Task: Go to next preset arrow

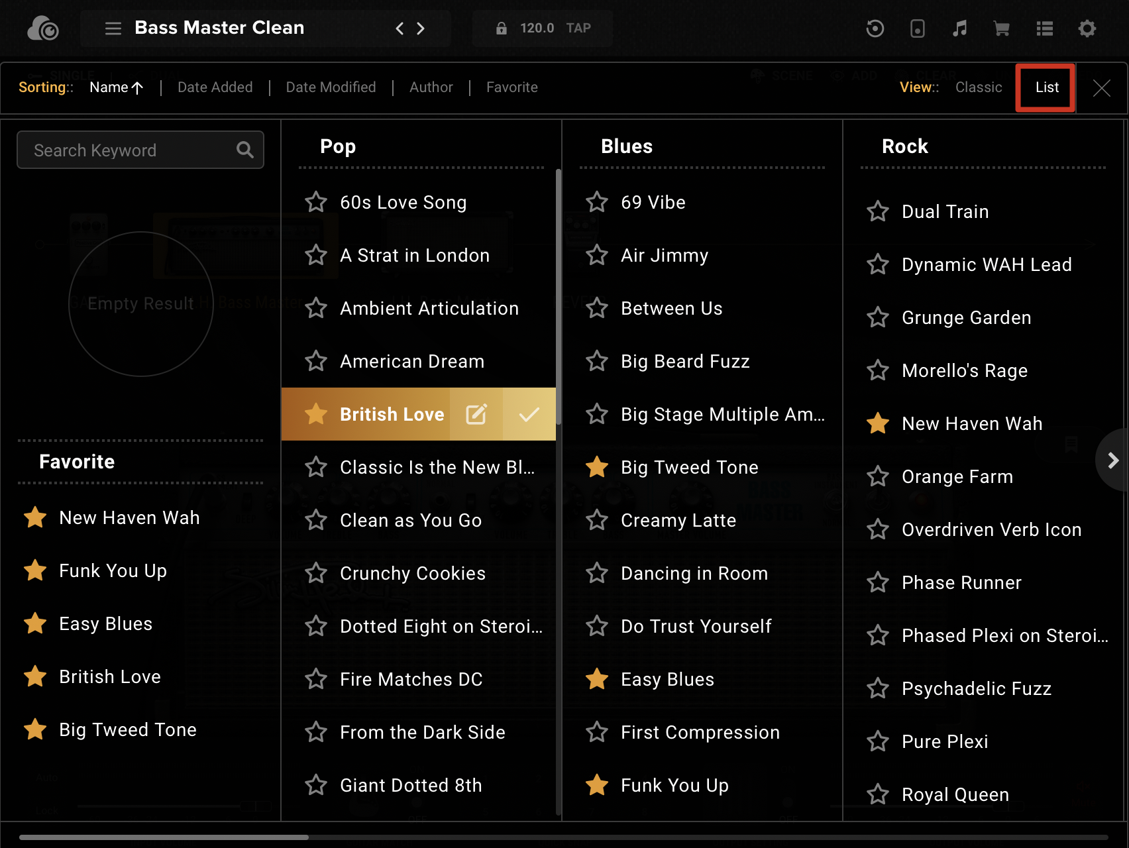Action: (421, 28)
